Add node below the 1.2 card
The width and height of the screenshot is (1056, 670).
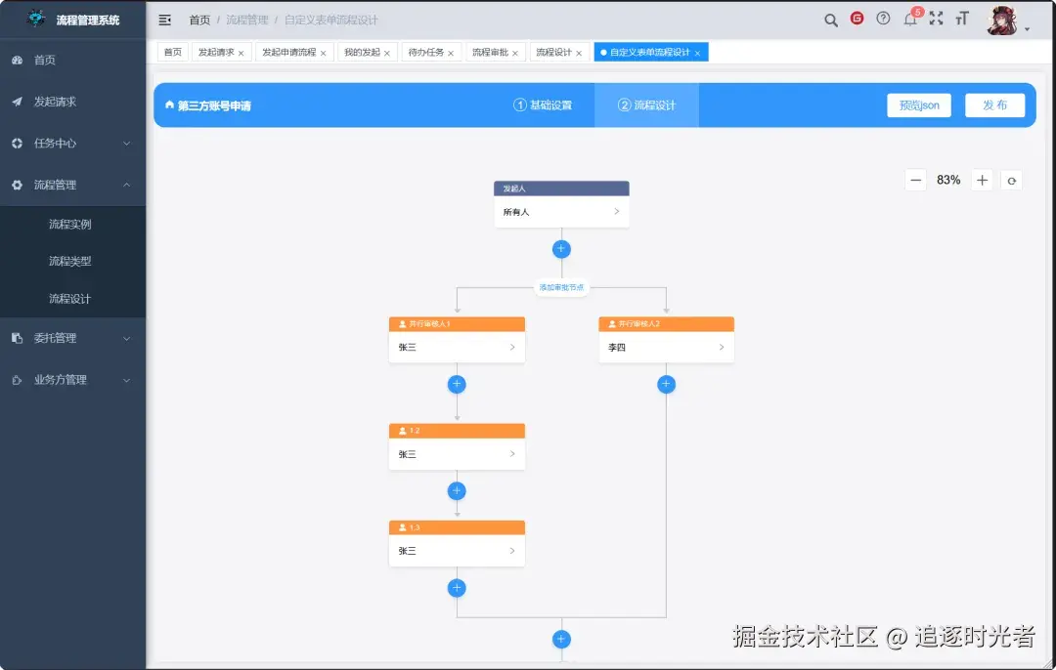[457, 491]
